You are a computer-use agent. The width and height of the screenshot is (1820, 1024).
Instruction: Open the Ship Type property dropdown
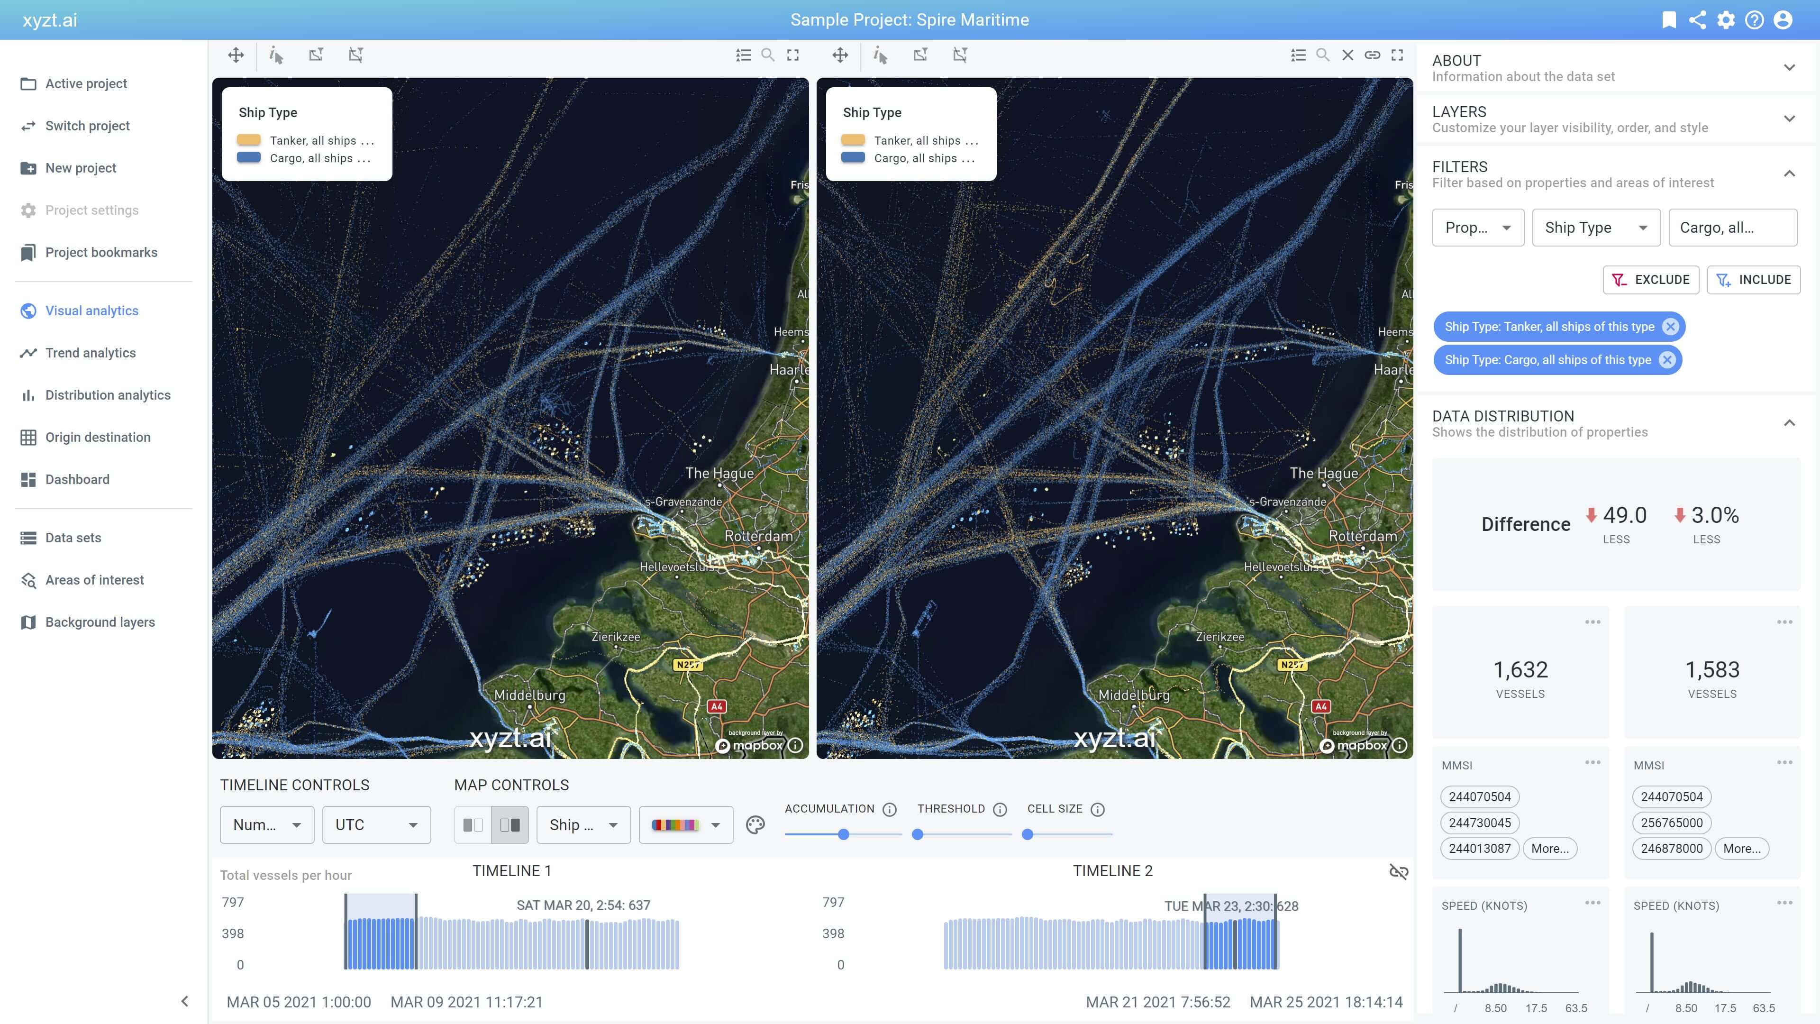tap(1596, 228)
